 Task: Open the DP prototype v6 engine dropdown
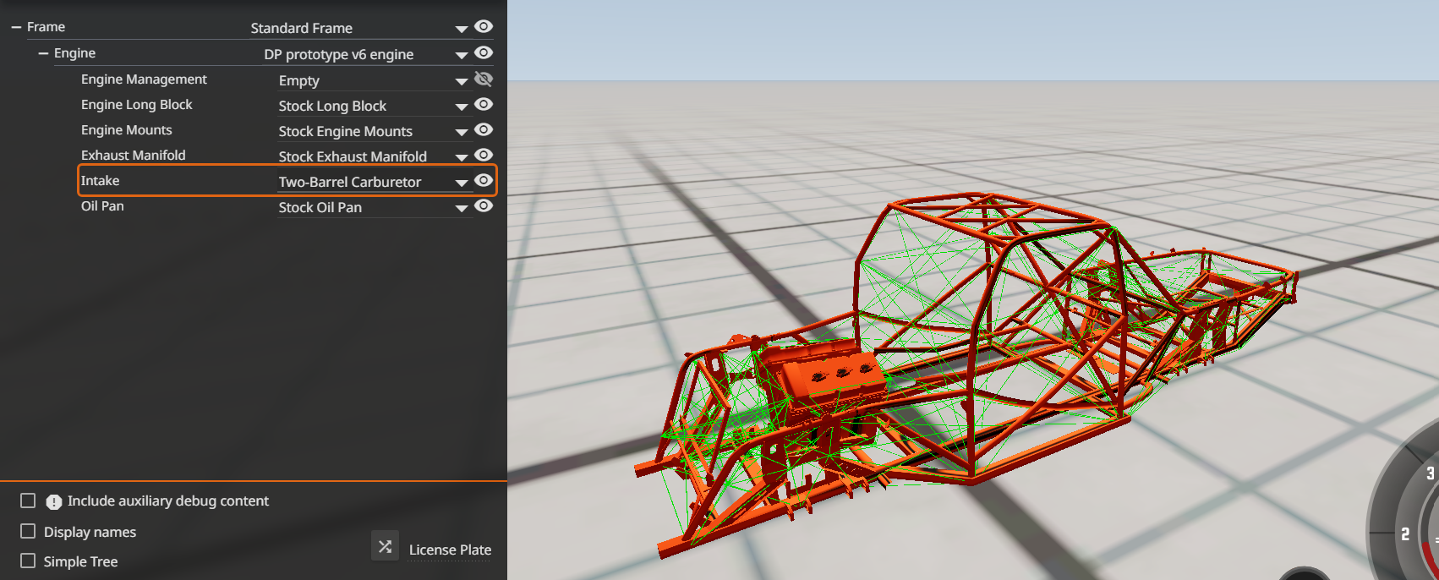pos(366,54)
